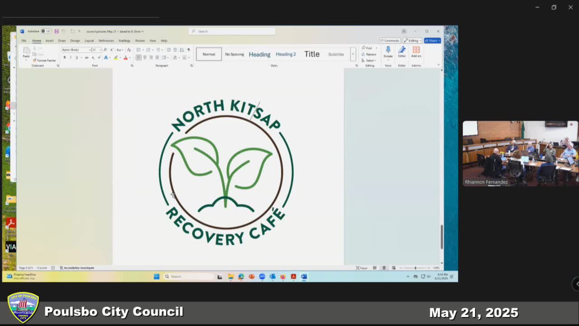Apply the Heading 2 style
The width and height of the screenshot is (579, 326).
click(x=286, y=54)
